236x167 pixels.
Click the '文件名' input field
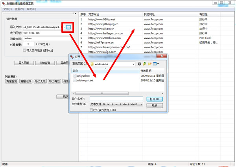[x=116, y=99]
